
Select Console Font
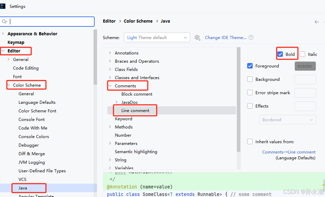coord(32,119)
